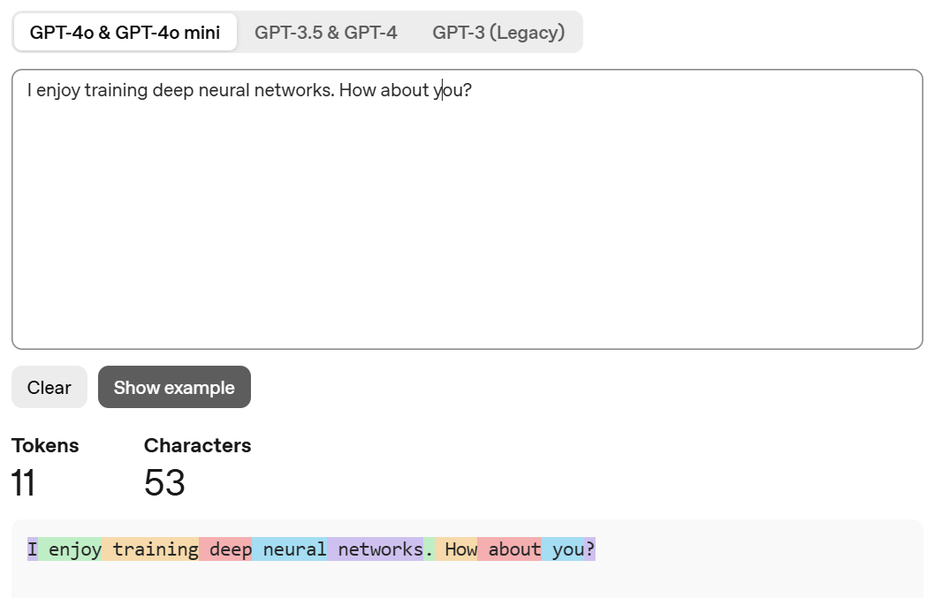This screenshot has width=949, height=598.
Task: Open the GPT-3.5 & GPT-4 tab
Action: 326,33
